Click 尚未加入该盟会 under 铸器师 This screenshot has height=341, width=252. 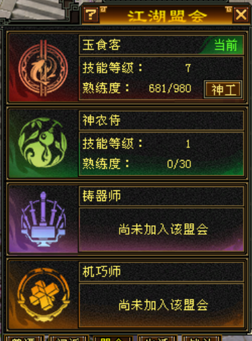tap(163, 230)
